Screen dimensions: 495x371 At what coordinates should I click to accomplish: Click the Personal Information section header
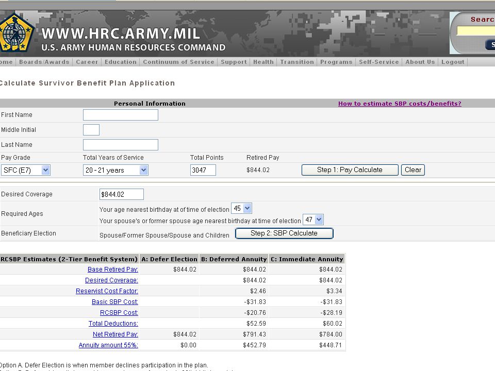(x=150, y=104)
